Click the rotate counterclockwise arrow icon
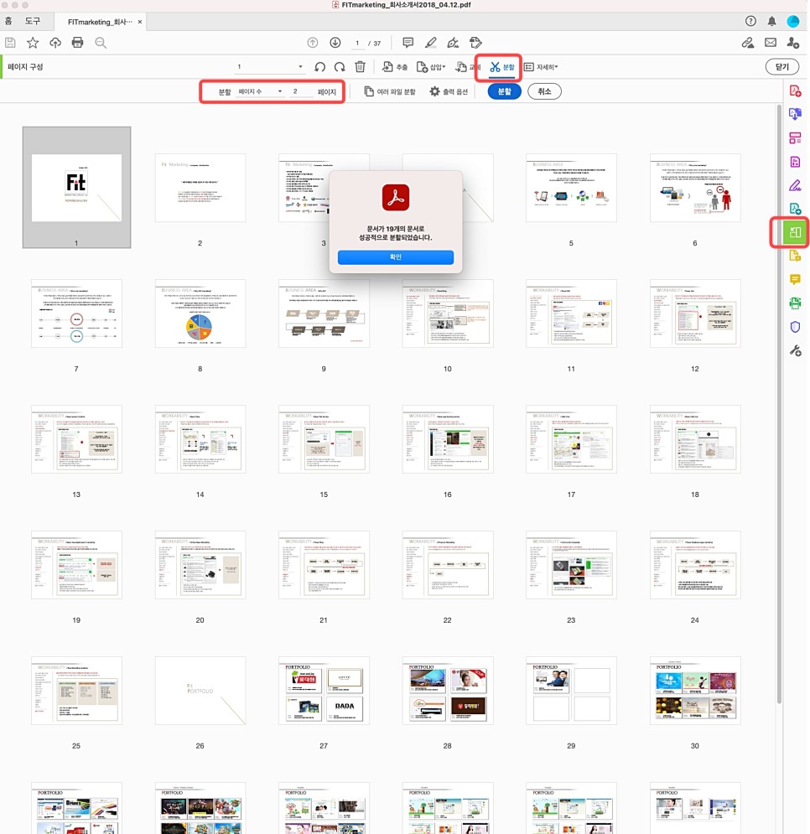 [x=319, y=67]
